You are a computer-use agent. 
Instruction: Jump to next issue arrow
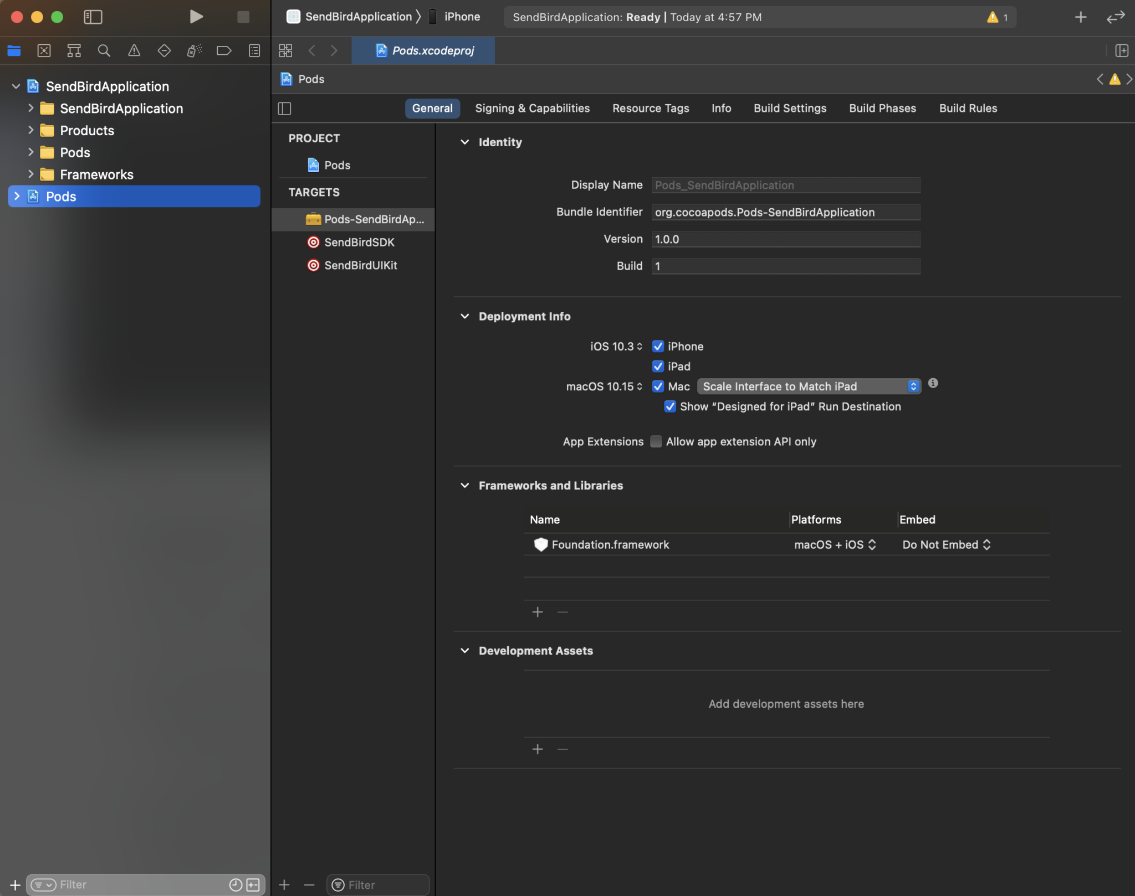point(1129,79)
